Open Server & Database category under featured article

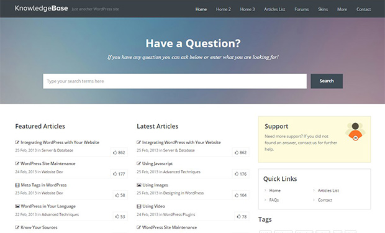click(x=58, y=150)
